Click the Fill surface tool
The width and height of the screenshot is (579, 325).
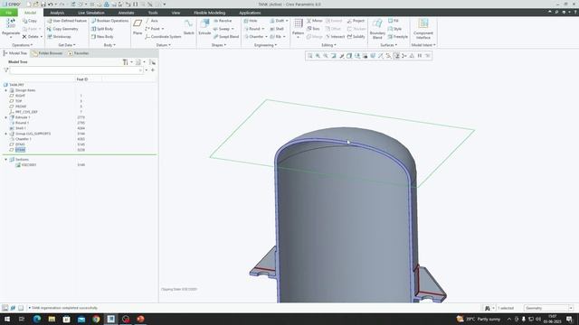click(x=394, y=21)
